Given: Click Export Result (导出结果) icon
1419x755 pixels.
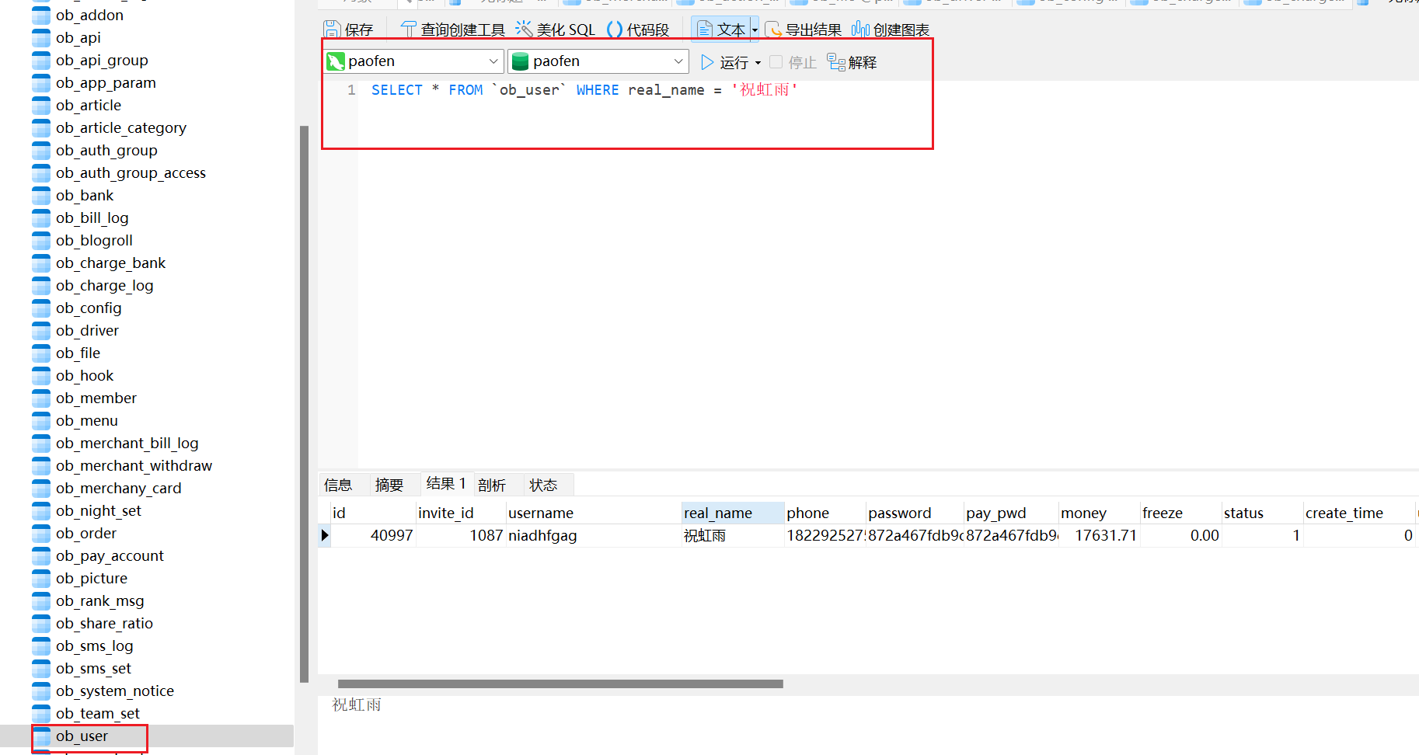Looking at the screenshot, I should tap(773, 30).
